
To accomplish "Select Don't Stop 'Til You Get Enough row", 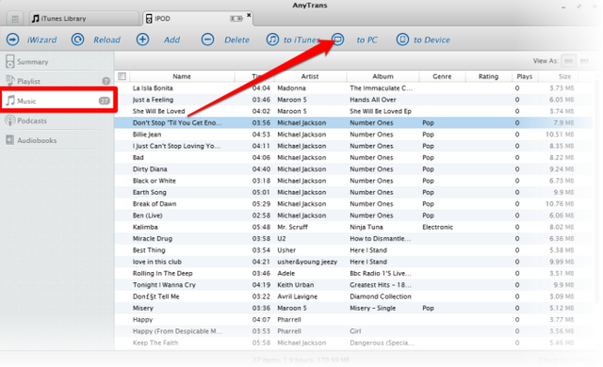I will coord(353,123).
